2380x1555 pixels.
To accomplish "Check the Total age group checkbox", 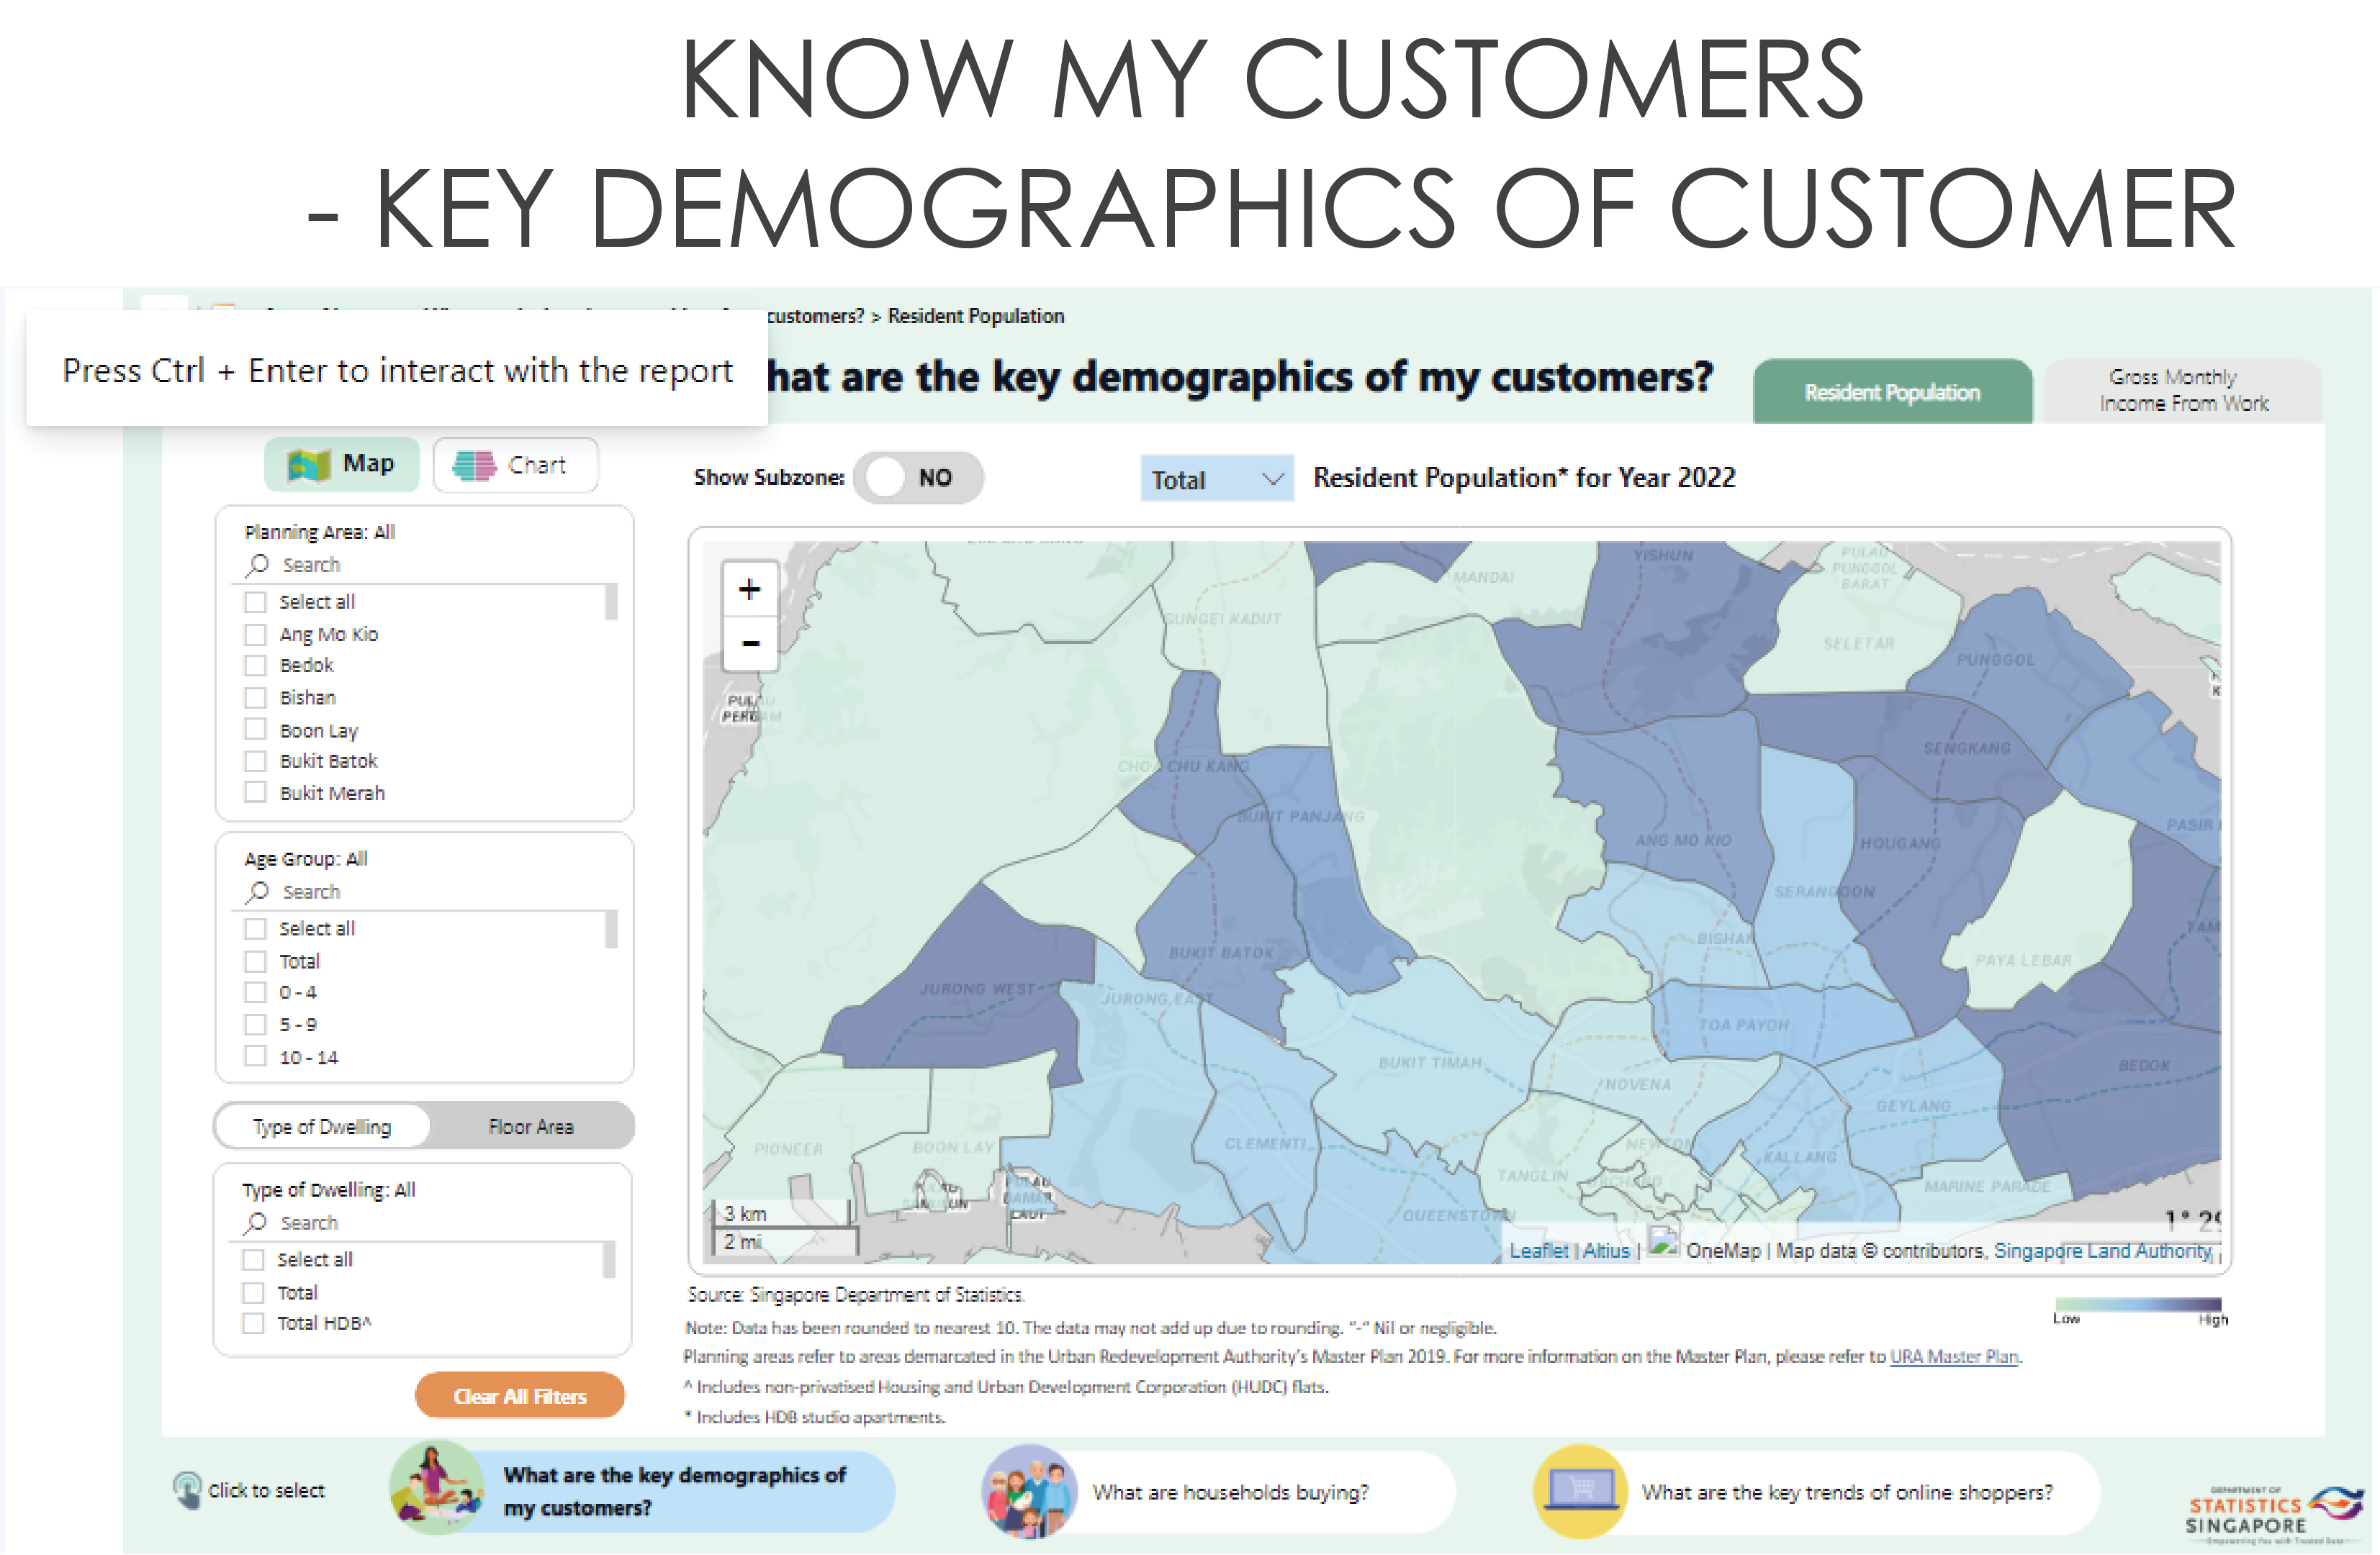I will 256,961.
